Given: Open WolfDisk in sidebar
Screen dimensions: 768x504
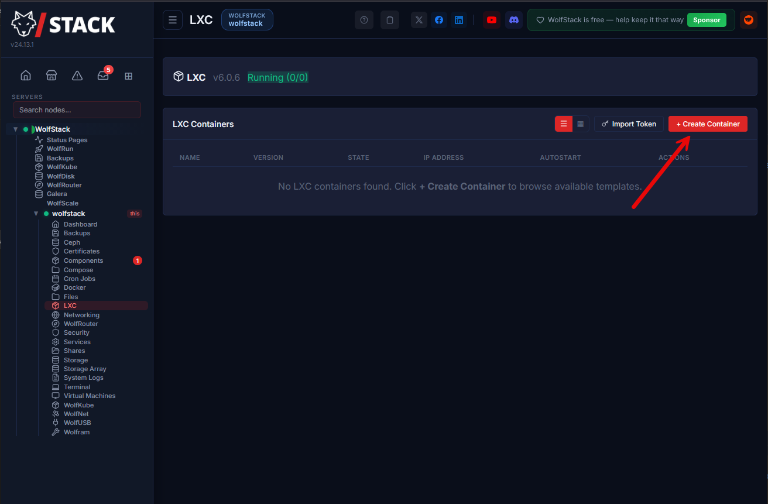Looking at the screenshot, I should 60,176.
